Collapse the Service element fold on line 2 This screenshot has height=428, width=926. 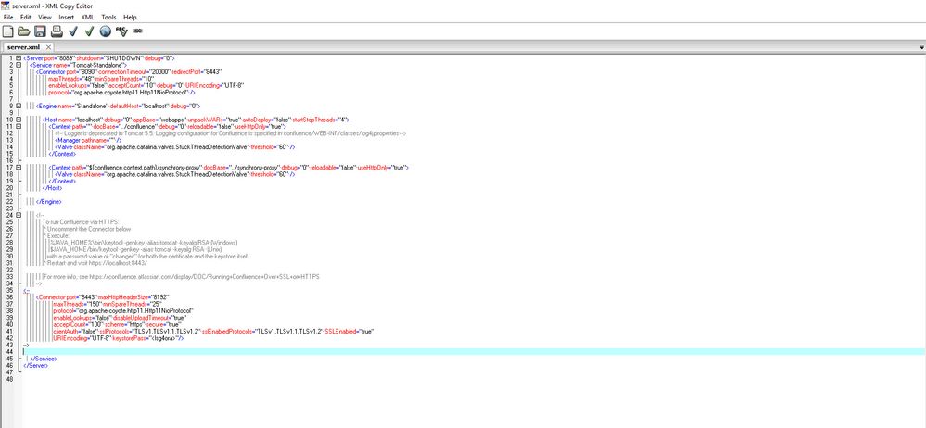tap(19, 65)
